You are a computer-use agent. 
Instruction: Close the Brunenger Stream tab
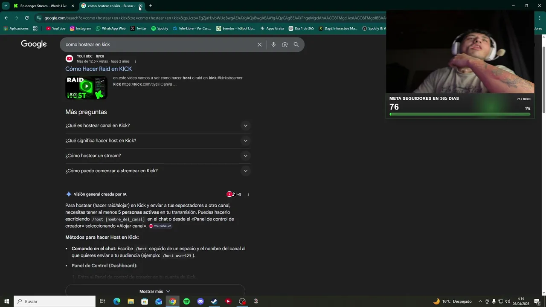pyautogui.click(x=73, y=6)
